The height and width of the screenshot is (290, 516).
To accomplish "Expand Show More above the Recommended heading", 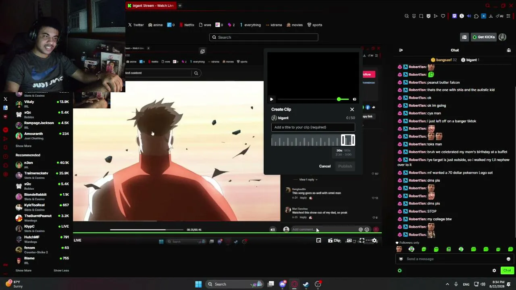I will (x=23, y=146).
